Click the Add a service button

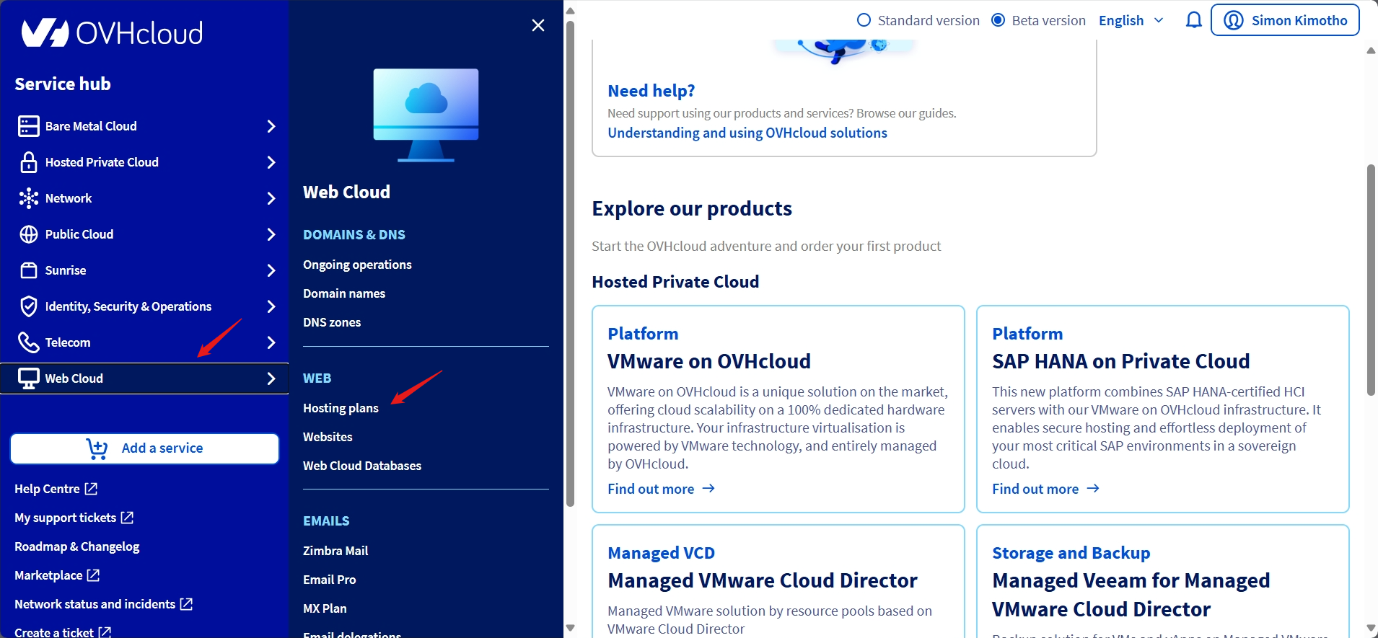[144, 448]
